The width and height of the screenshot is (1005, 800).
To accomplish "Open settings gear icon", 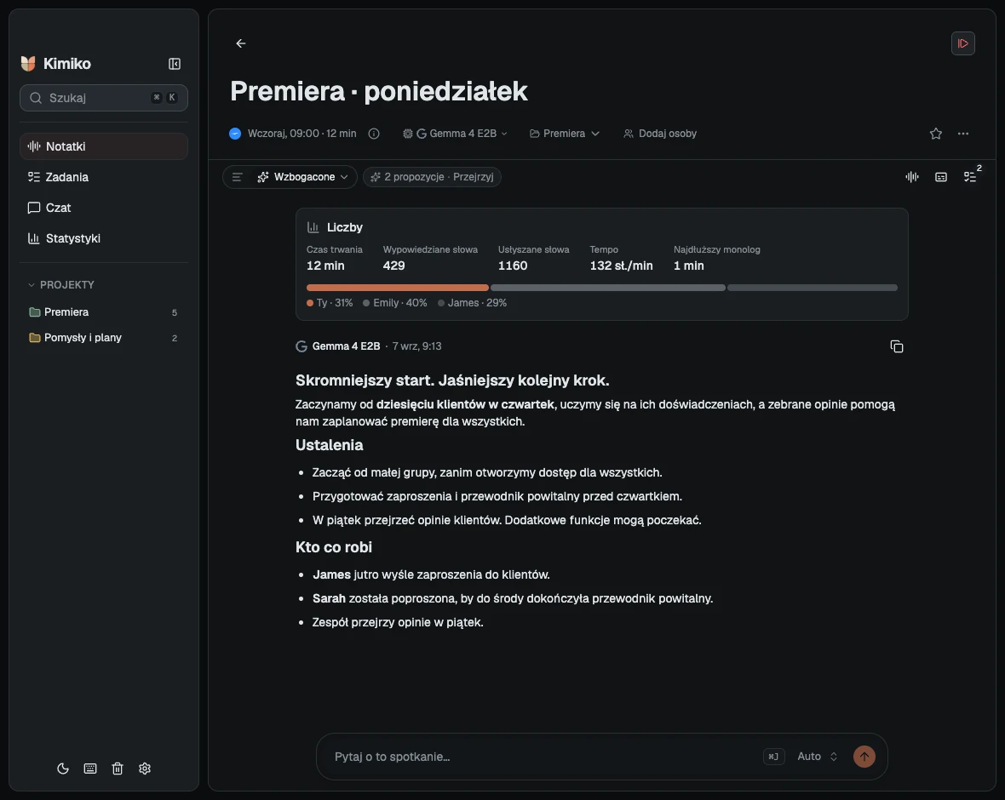I will [x=145, y=769].
